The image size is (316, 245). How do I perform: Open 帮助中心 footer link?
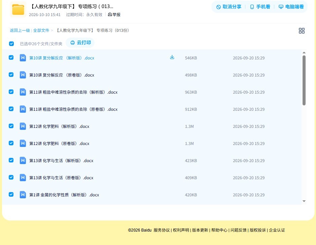(x=219, y=230)
